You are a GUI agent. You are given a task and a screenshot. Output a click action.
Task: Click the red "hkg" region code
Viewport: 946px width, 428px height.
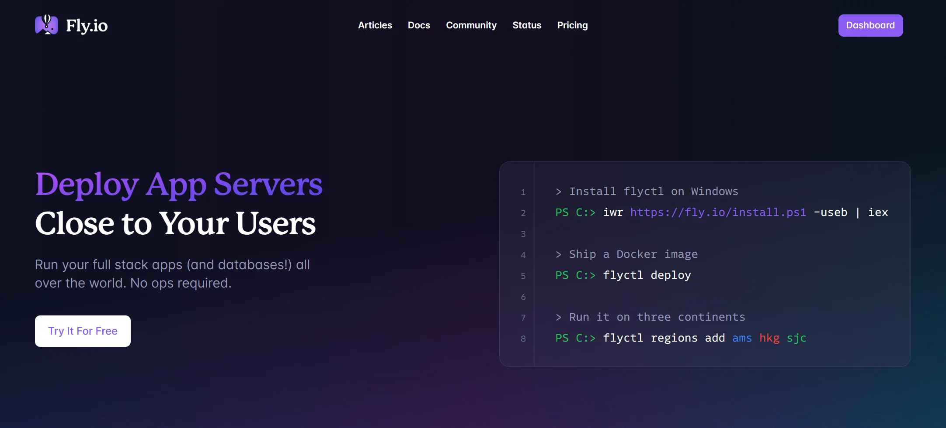[769, 338]
